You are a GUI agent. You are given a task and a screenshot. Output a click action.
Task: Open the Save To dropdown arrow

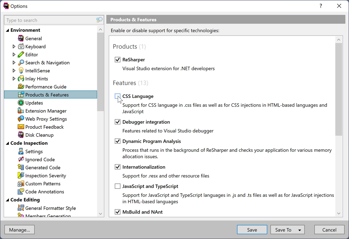pyautogui.click(x=300, y=230)
